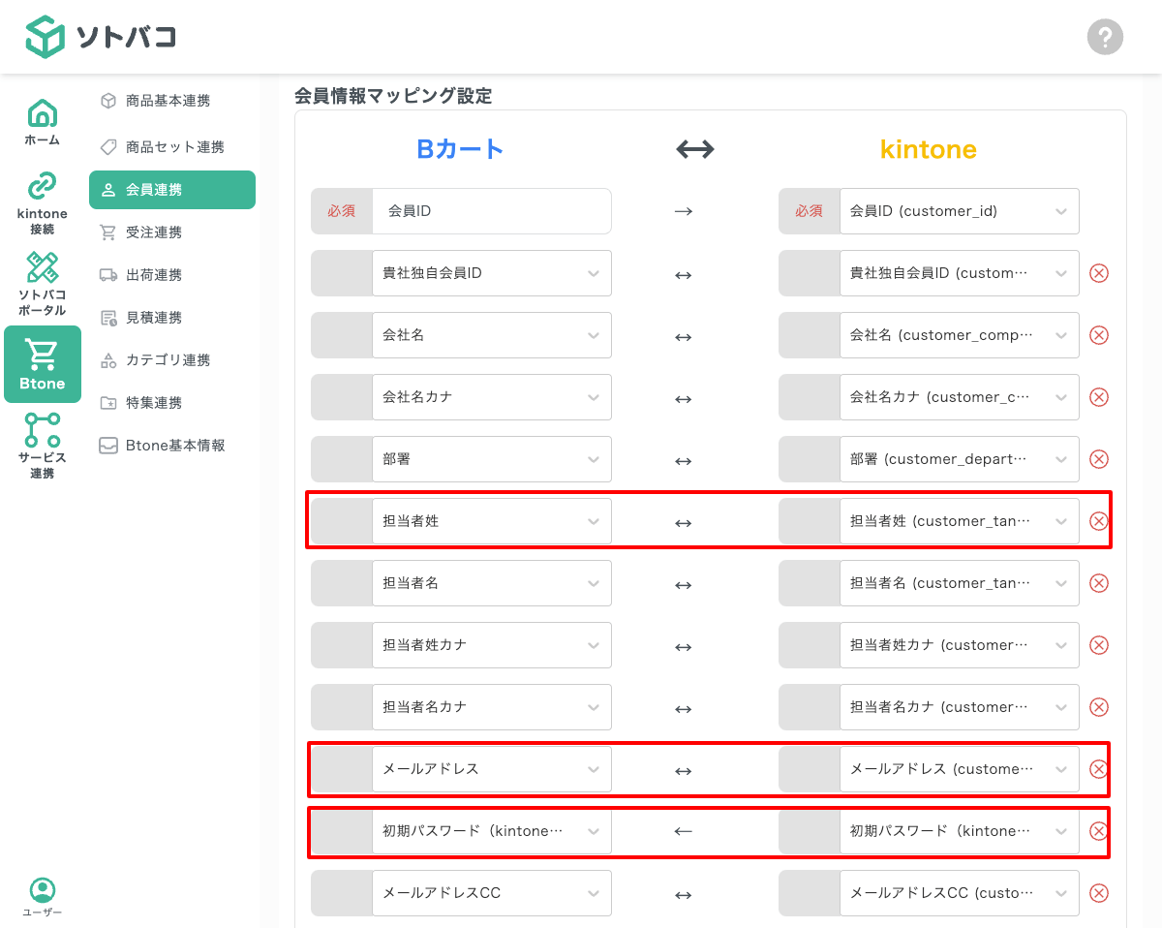Screen dimensions: 1162x928
Task: Toggle the checkbox beside 担当者姓
Action: click(x=340, y=521)
